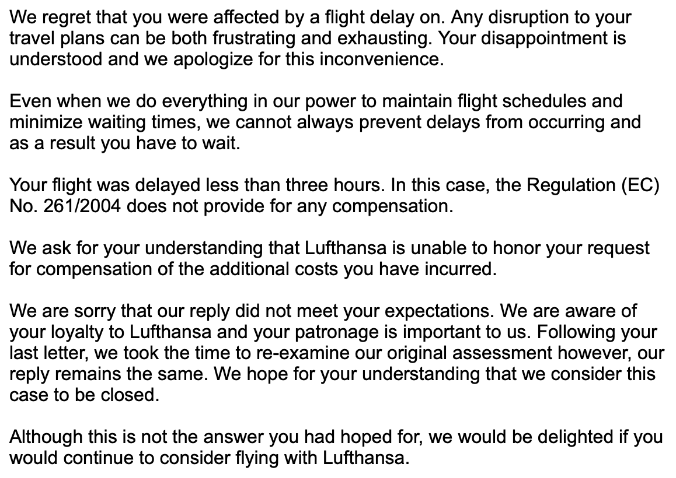676x478 pixels.
Task: Click the text 'Regulation (EC)'
Action: (x=593, y=187)
